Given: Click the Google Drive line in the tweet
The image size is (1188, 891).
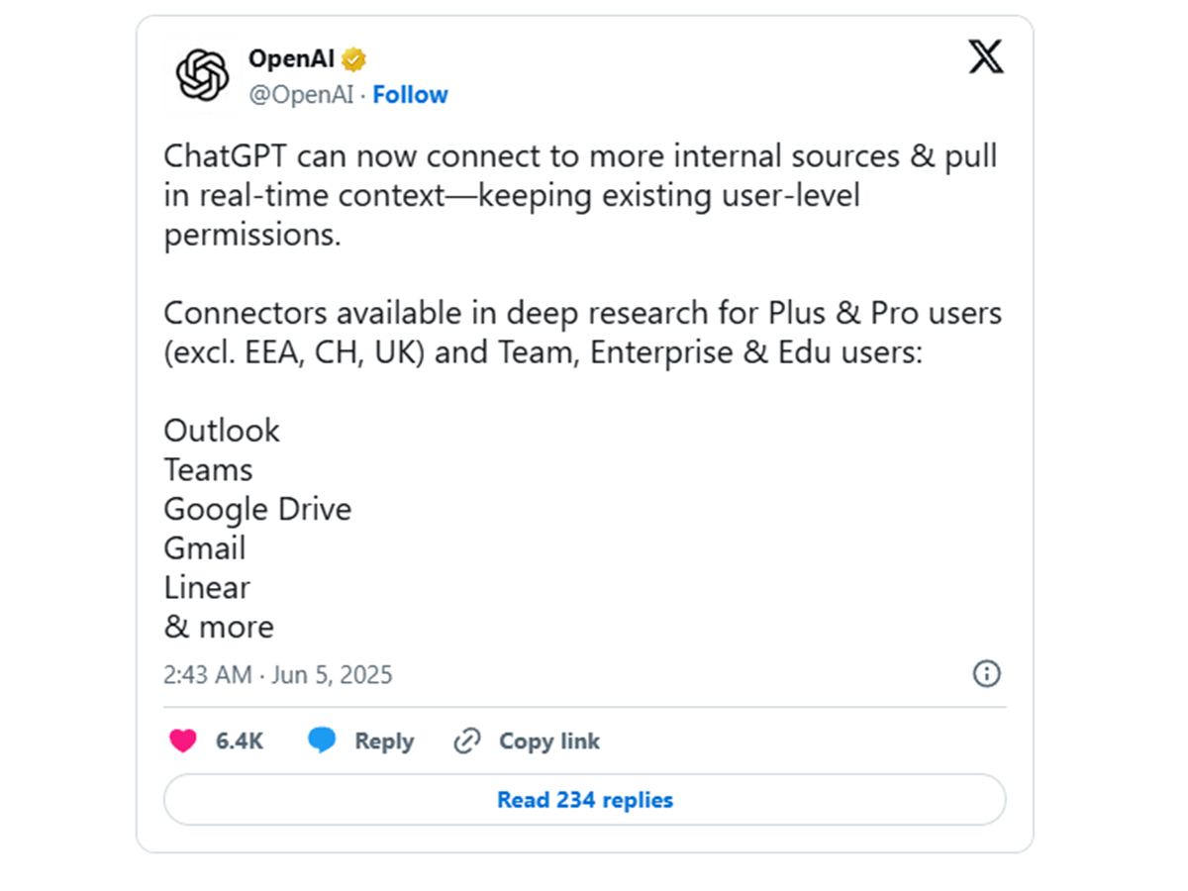Looking at the screenshot, I should 257,509.
